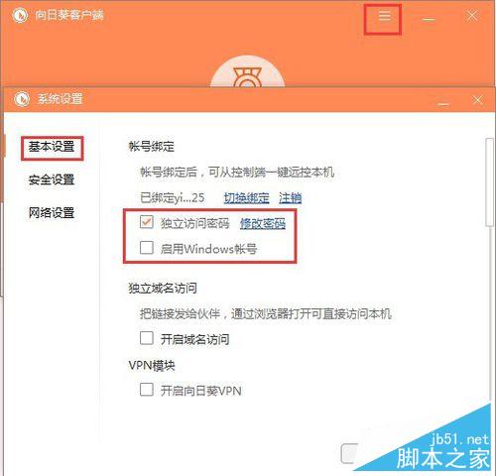Click the settings panel vertical scrollbar
496x476 pixels.
pyautogui.click(x=489, y=182)
